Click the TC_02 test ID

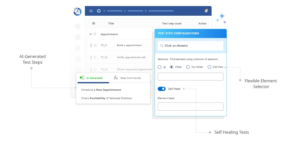(104, 57)
